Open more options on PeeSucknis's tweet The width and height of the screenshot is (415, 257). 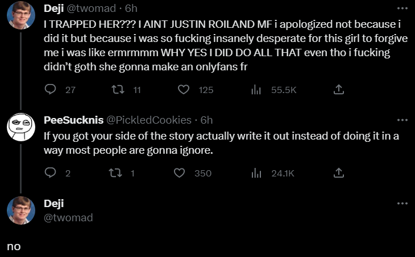pos(402,120)
